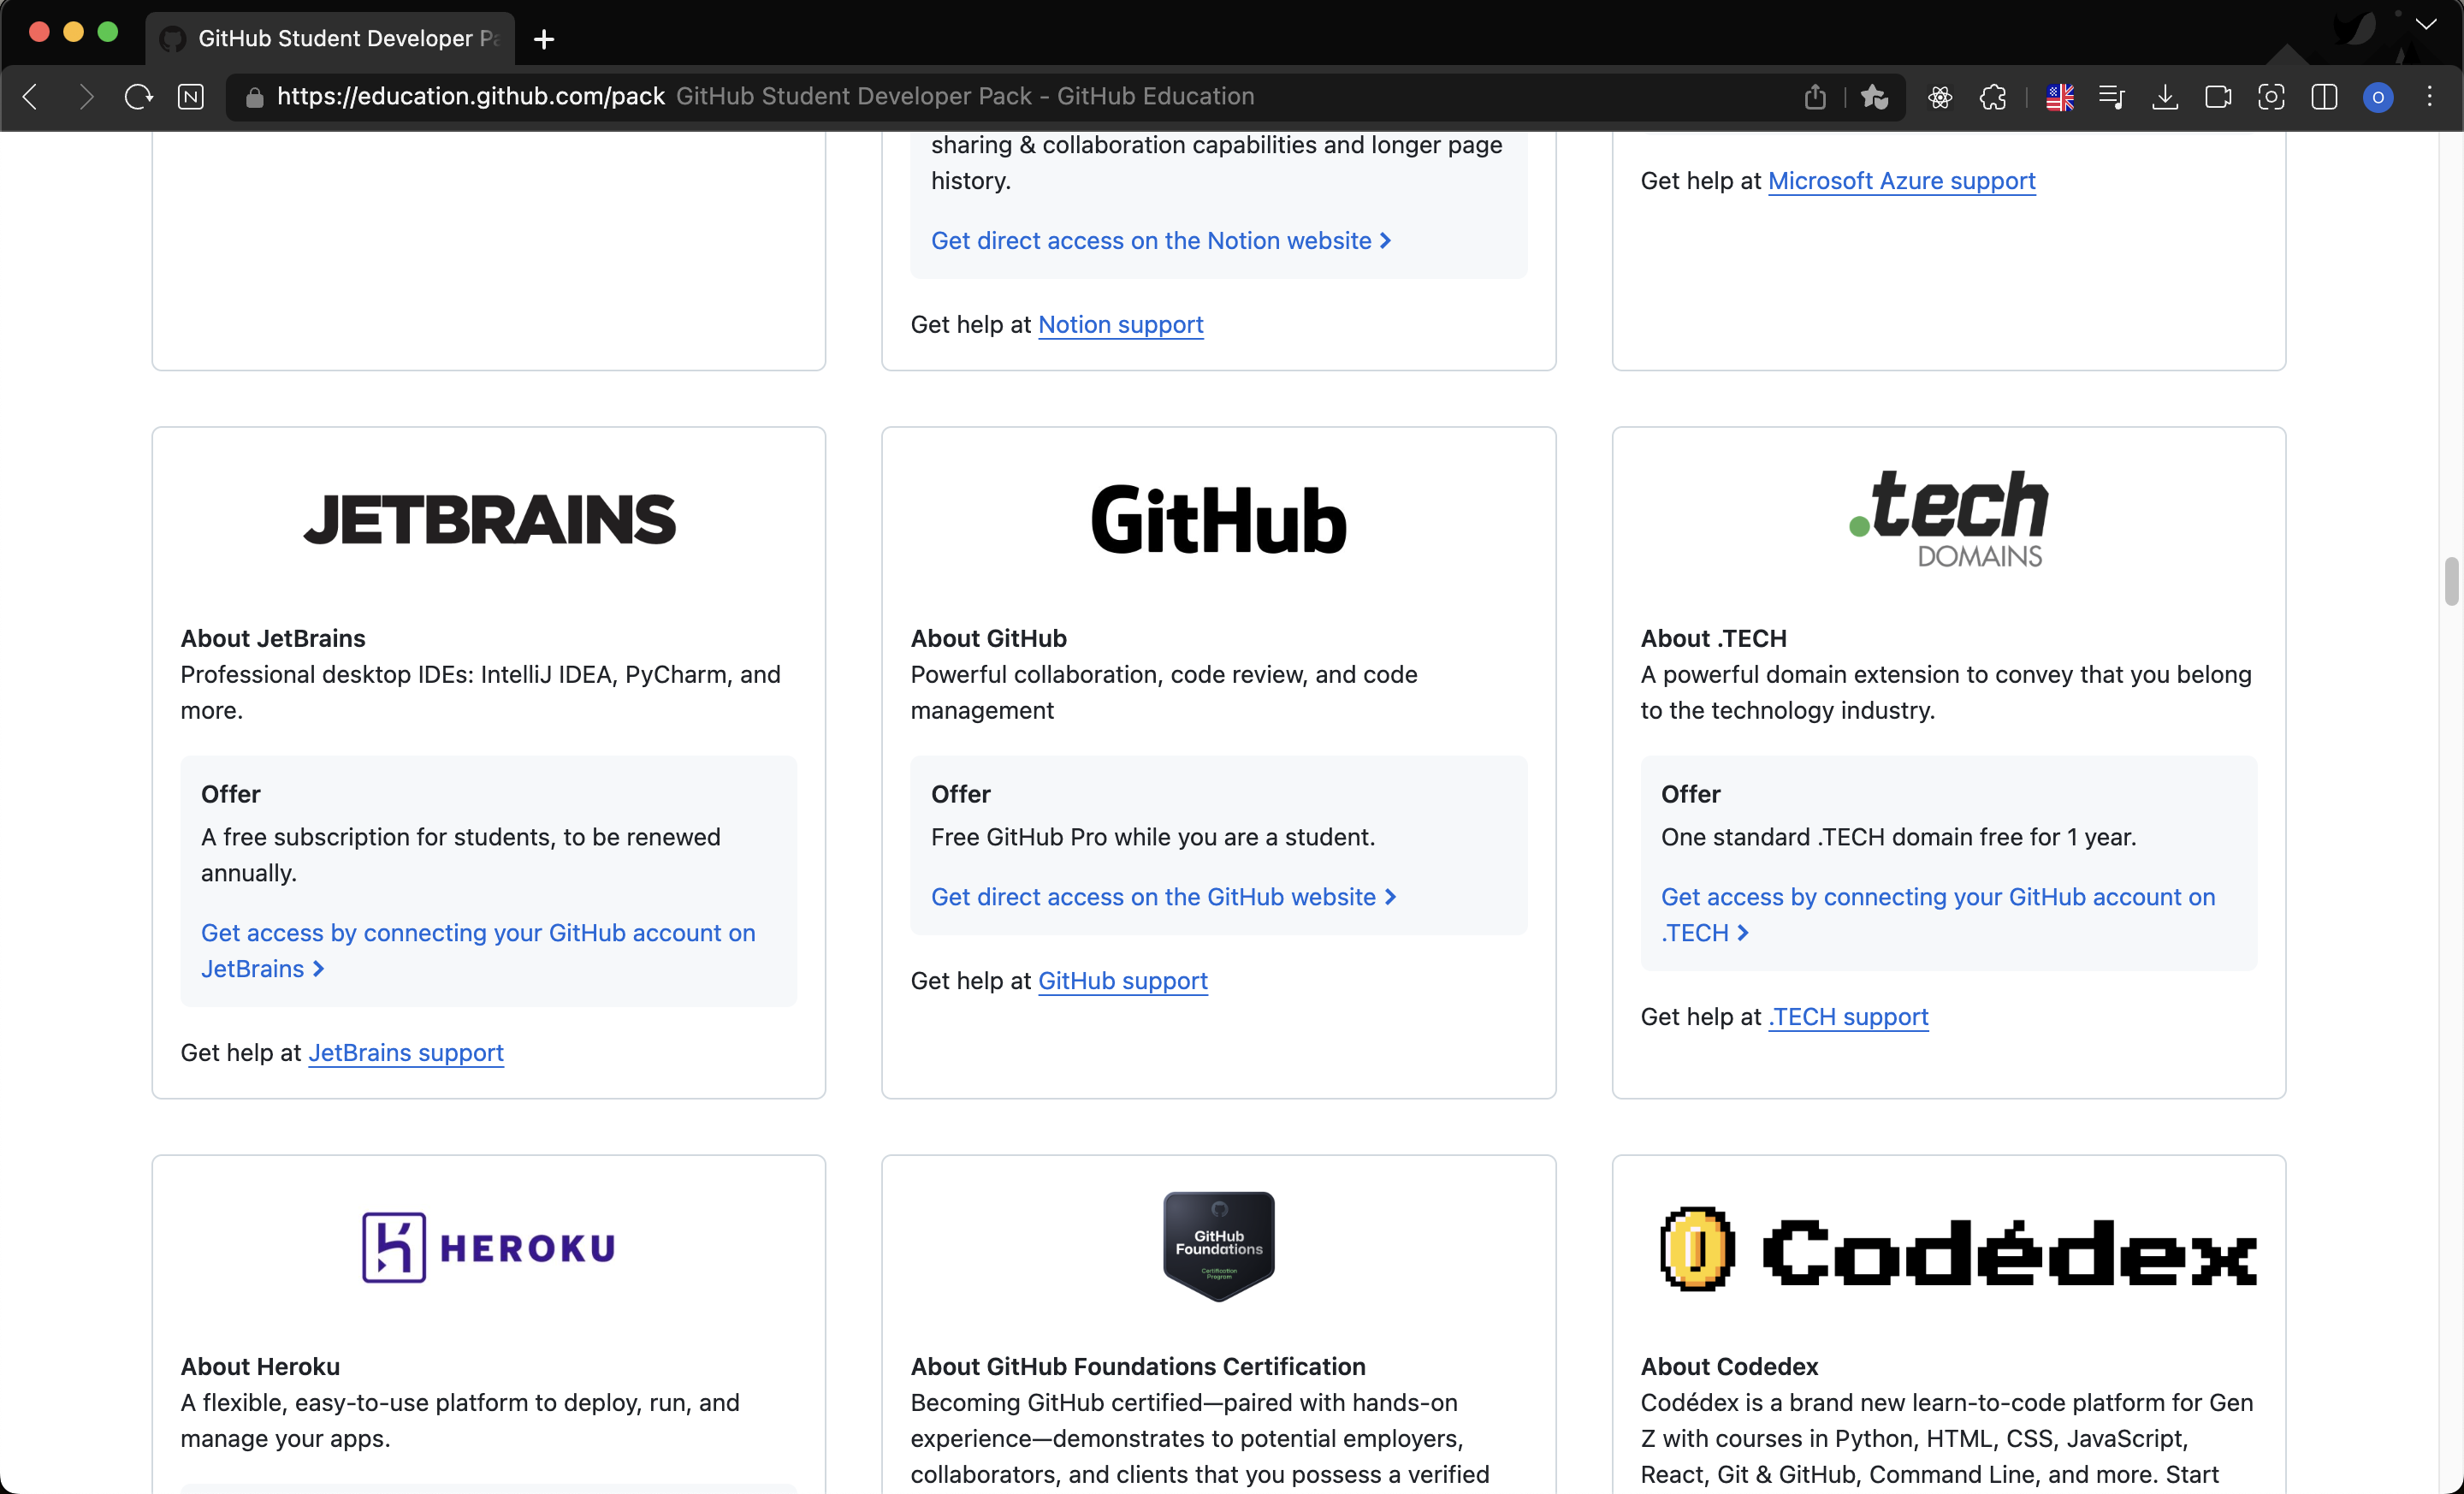The width and height of the screenshot is (2464, 1494).
Task: Click the 'About Heroku' heading
Action: coord(260,1366)
